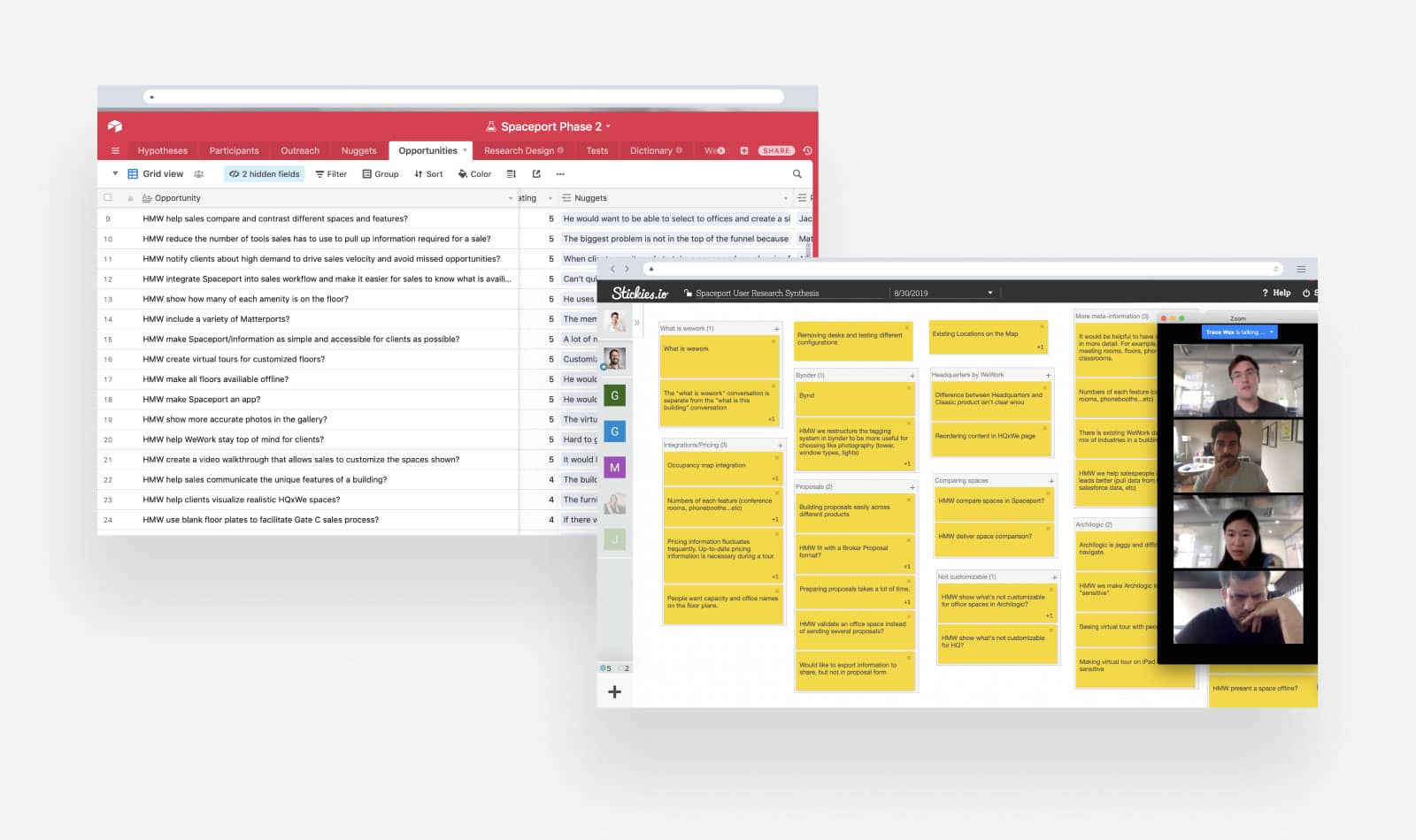Image resolution: width=1416 pixels, height=840 pixels.
Task: Add a sticky to Bynder group
Action: [912, 376]
